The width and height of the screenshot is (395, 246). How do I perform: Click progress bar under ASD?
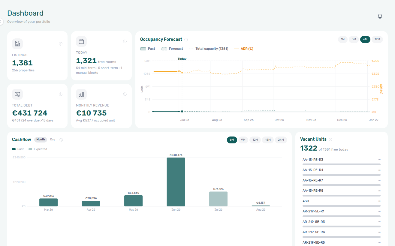pos(342,206)
